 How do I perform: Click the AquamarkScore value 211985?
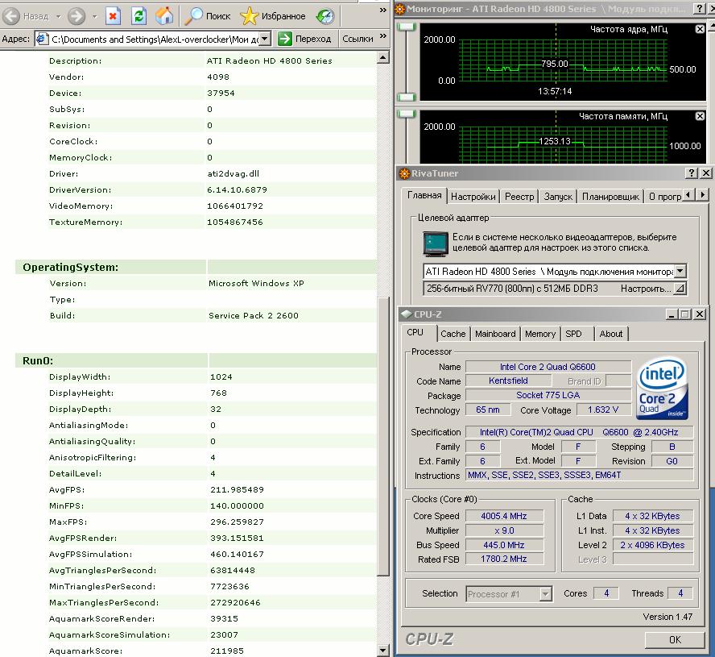coord(227,651)
